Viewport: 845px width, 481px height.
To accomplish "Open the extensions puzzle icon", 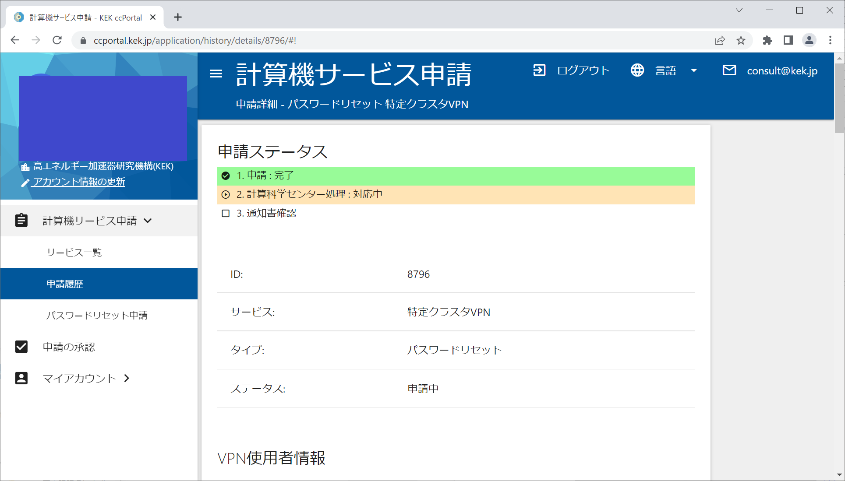I will pyautogui.click(x=767, y=40).
